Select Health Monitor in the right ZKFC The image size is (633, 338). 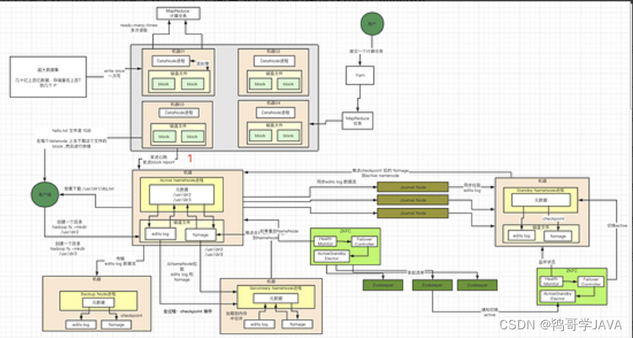coord(551,281)
